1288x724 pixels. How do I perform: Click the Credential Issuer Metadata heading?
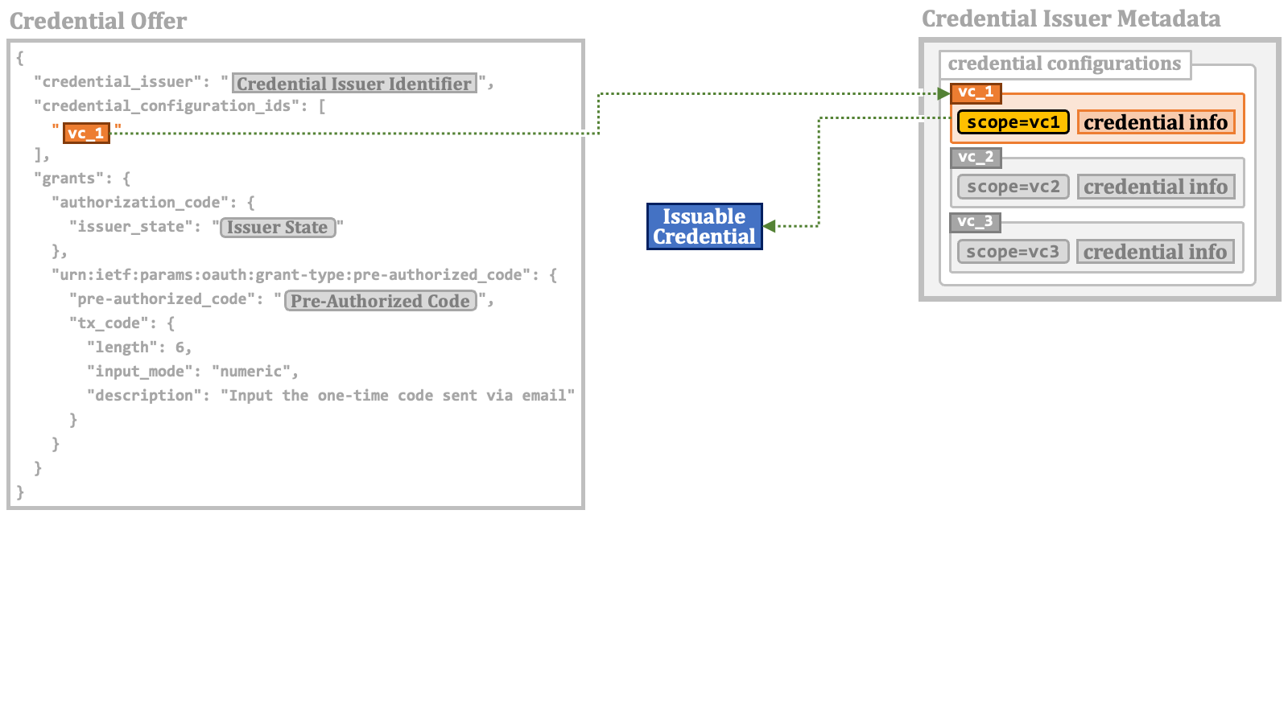click(1071, 19)
